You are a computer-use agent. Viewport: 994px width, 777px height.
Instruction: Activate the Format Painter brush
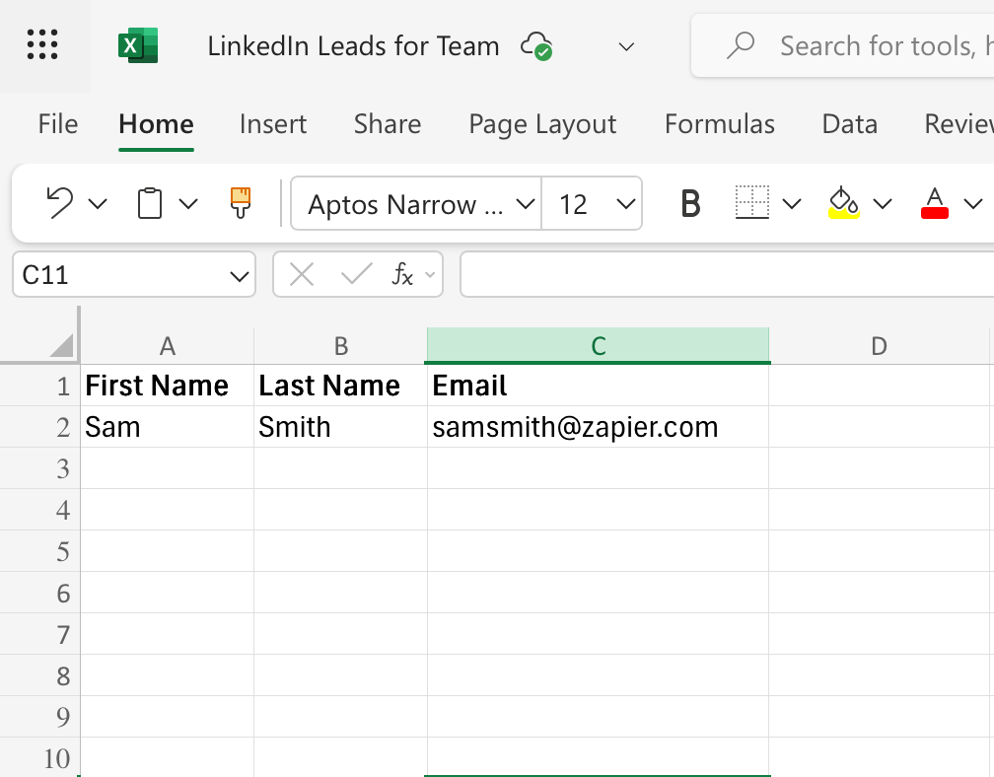click(x=241, y=203)
